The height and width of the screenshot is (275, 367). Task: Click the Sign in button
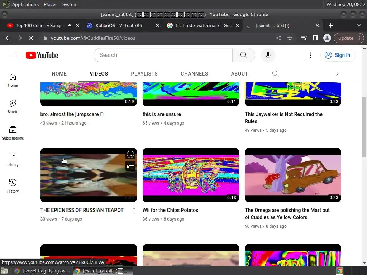coord(338,55)
